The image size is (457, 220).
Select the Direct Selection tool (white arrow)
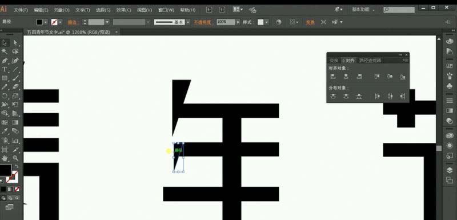click(15, 42)
